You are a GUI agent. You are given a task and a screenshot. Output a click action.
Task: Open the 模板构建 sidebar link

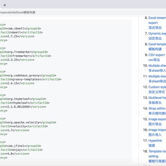(x=155, y=49)
